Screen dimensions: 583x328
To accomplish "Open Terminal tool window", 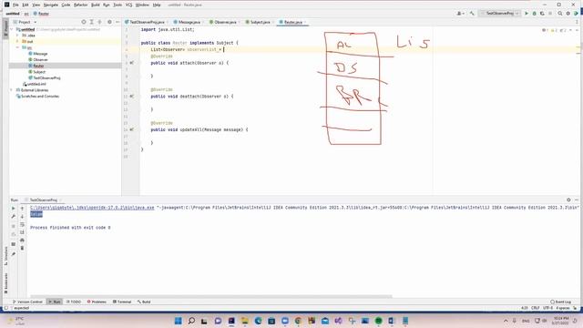I will click(122, 302).
